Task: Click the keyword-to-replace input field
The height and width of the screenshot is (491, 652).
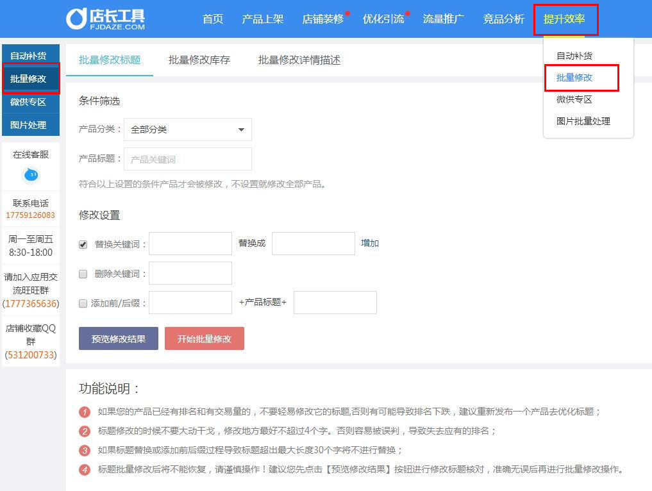Action: click(x=190, y=244)
